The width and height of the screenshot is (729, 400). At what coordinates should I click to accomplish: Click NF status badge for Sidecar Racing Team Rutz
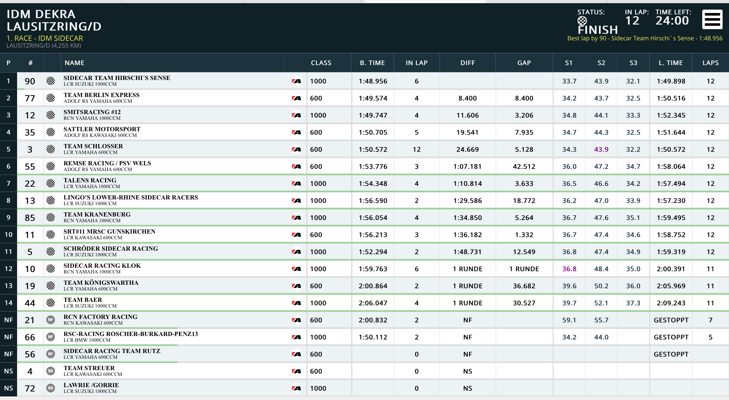[x=51, y=354]
